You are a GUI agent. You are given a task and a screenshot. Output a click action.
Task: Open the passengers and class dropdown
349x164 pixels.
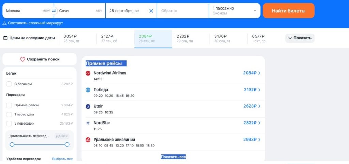click(x=234, y=11)
